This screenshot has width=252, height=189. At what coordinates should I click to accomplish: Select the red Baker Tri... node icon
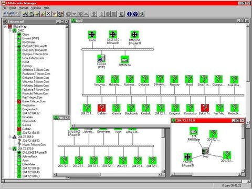205,108
